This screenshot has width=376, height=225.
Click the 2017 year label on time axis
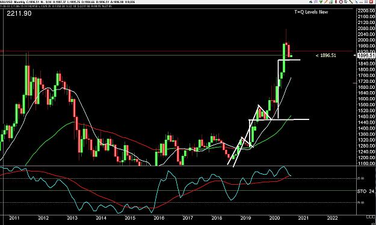tap(188, 218)
